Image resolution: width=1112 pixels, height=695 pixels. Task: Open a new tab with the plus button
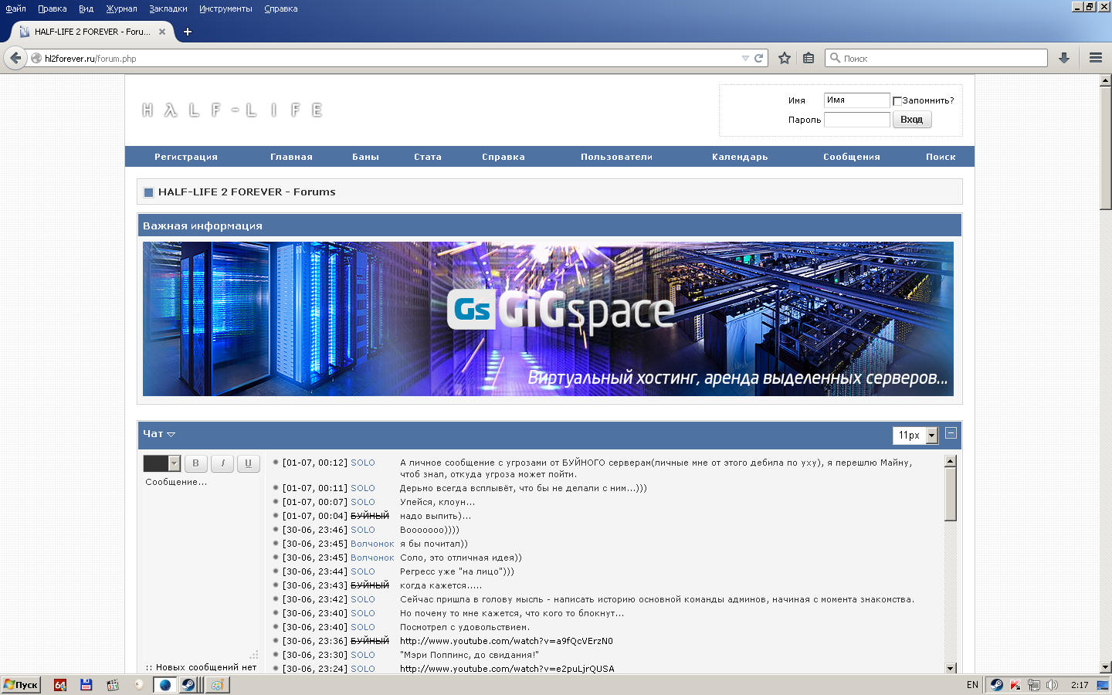pyautogui.click(x=187, y=32)
